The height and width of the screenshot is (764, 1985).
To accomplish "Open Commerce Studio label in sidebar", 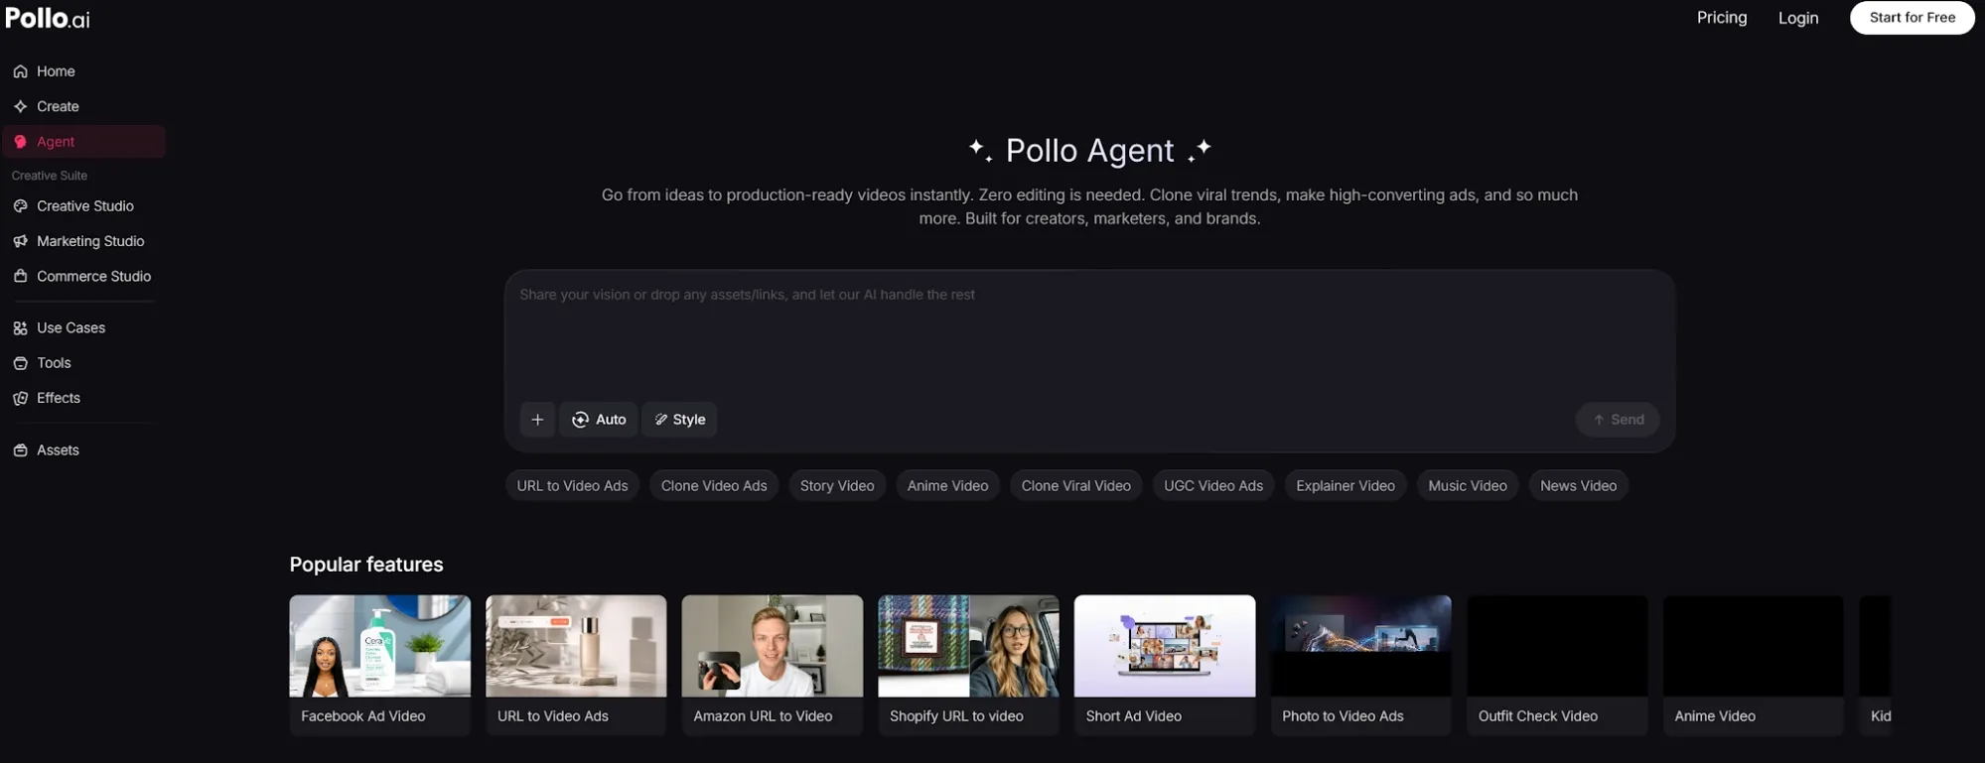I will [x=94, y=276].
